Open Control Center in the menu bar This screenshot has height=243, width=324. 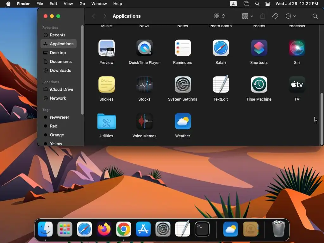coord(268,4)
